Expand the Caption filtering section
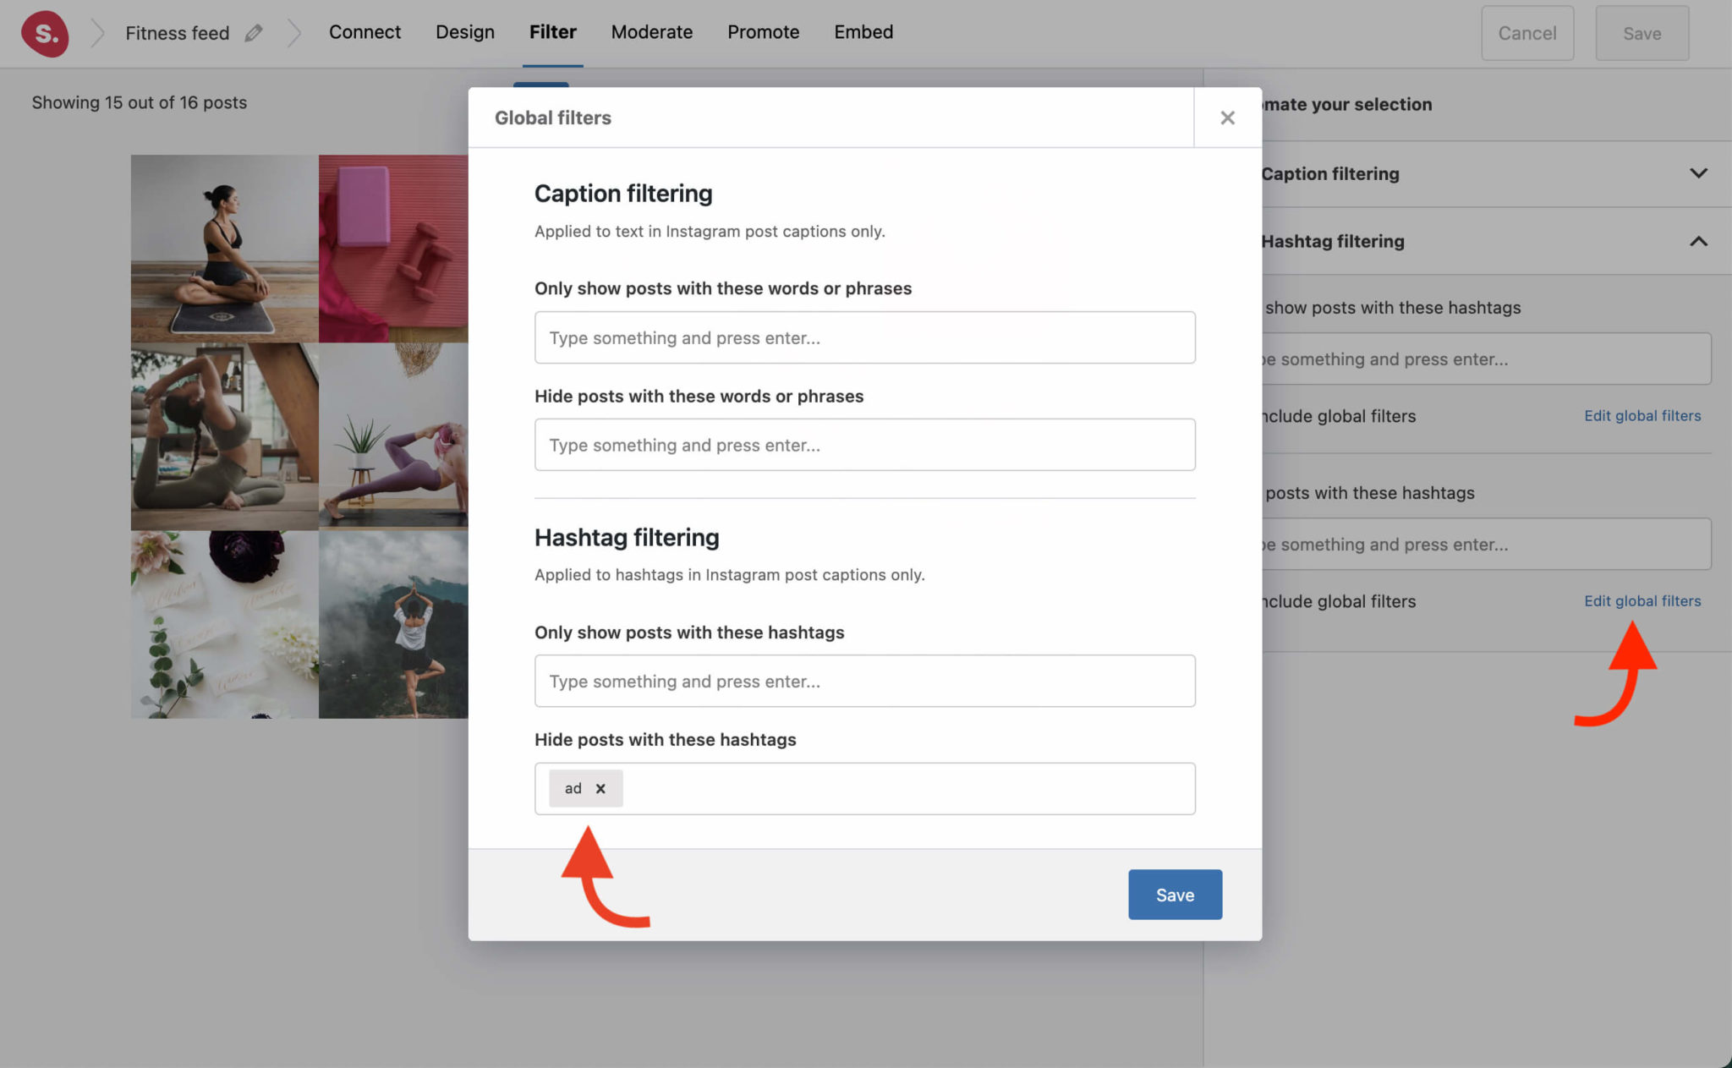Viewport: 1732px width, 1068px height. [x=1699, y=173]
